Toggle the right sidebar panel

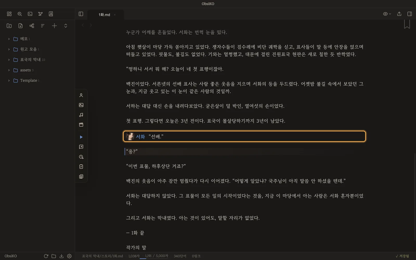pos(409,14)
